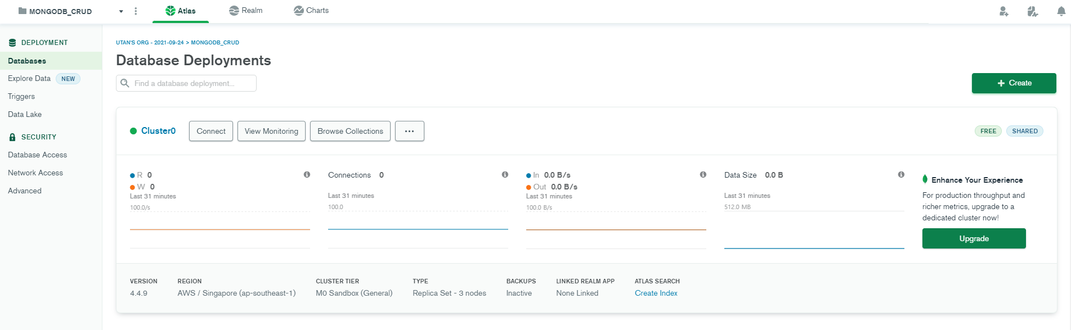The width and height of the screenshot is (1071, 330).
Task: Click the version value 4.4.9
Action: click(138, 293)
